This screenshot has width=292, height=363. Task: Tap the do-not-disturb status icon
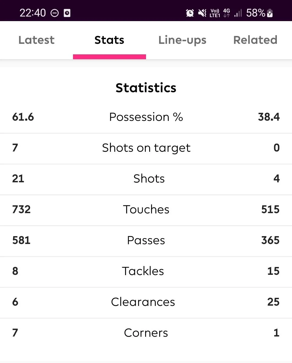click(x=55, y=13)
